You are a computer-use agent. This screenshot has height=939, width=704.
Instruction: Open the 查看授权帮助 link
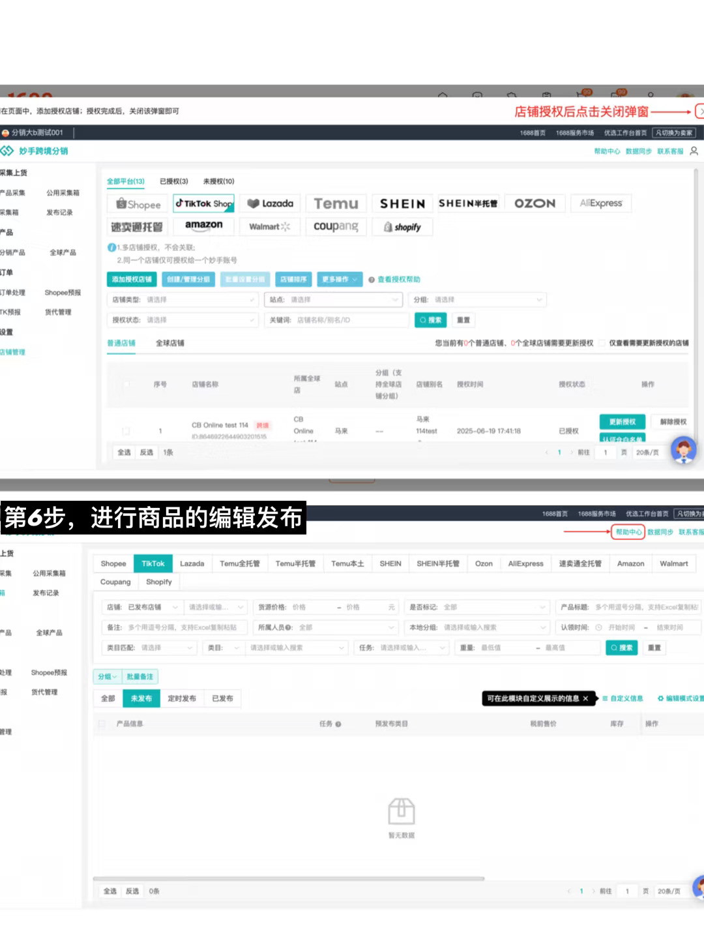point(399,280)
